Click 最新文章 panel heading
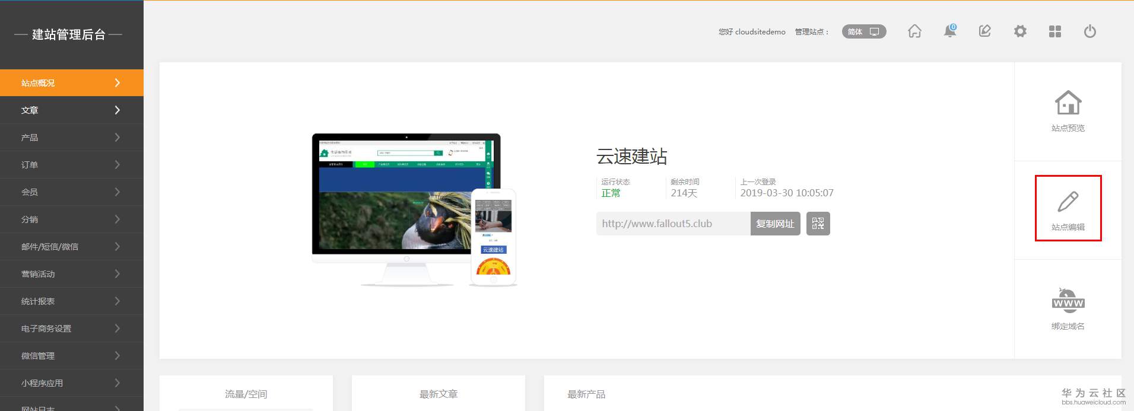The image size is (1134, 411). click(439, 394)
